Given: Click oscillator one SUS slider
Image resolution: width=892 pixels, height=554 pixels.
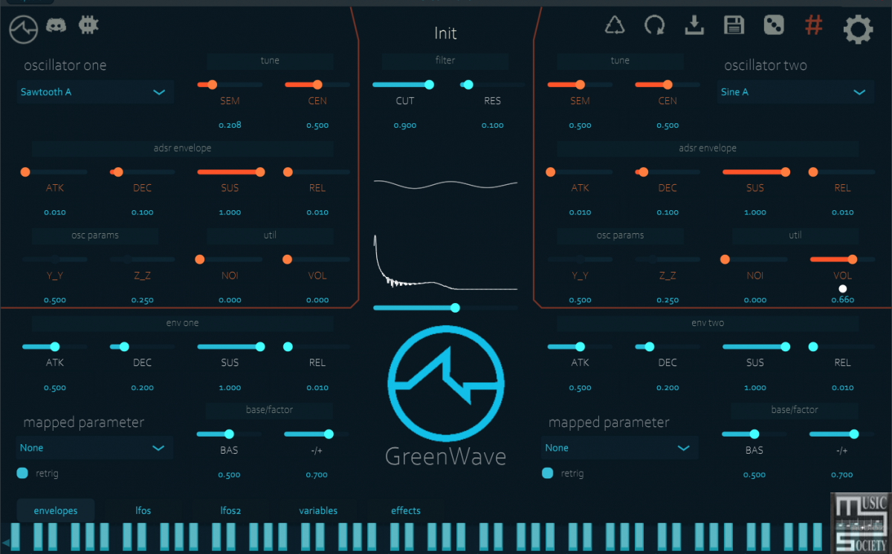Looking at the screenshot, I should coord(230,172).
